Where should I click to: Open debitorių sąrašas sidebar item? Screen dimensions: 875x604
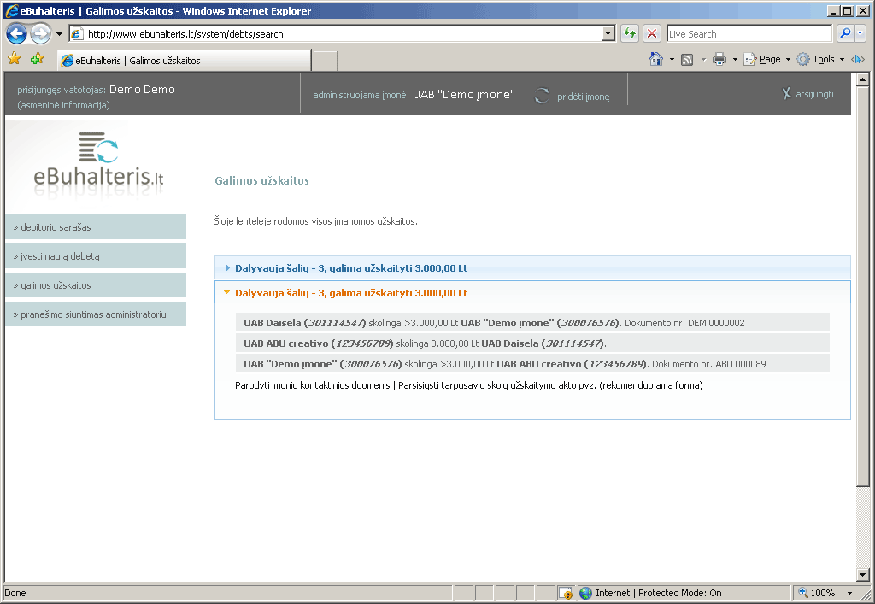(x=96, y=227)
